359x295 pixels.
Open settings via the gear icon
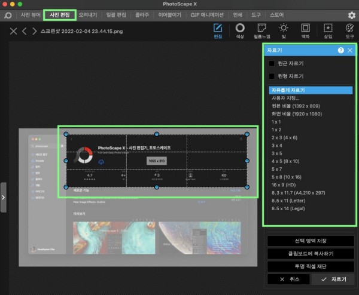point(350,13)
